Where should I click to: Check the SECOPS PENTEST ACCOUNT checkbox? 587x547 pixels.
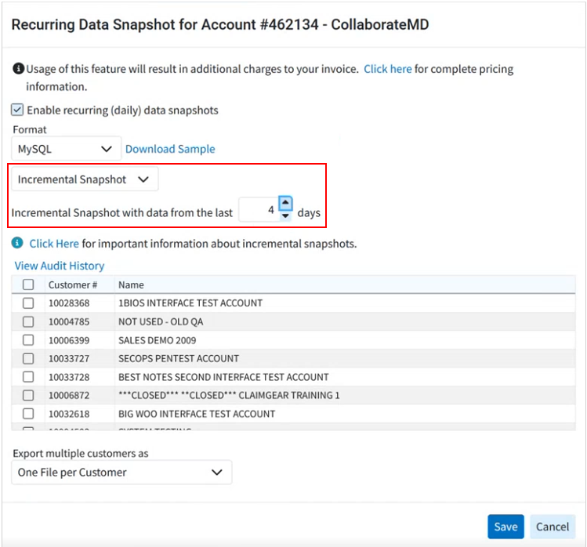pos(28,358)
